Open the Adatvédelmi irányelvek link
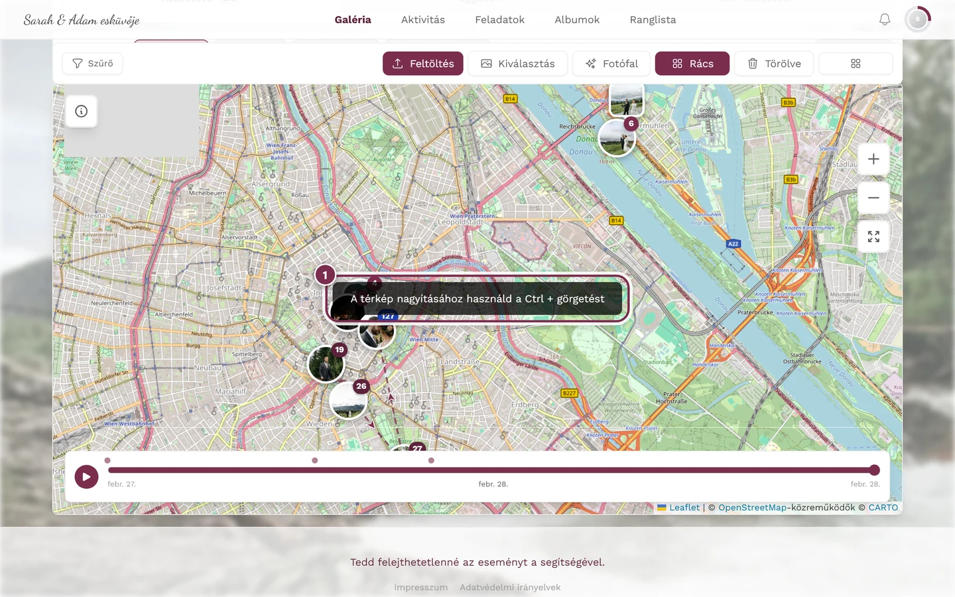Viewport: 955px width, 597px height. pos(510,587)
